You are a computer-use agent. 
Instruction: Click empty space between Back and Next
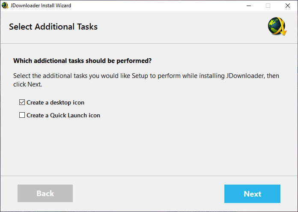point(148,194)
